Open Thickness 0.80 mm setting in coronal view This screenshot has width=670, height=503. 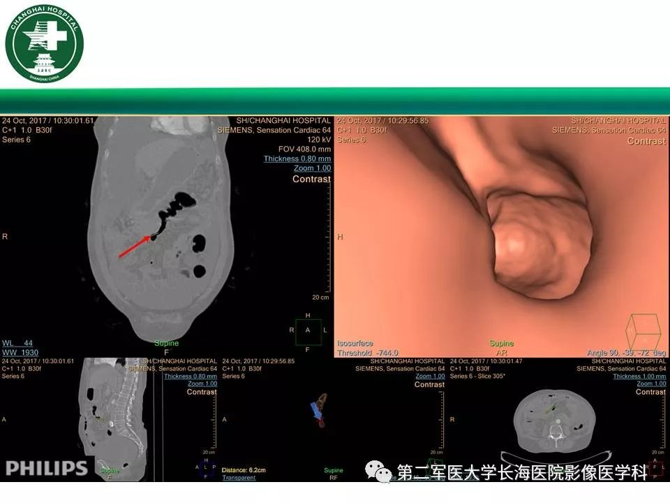point(297,159)
